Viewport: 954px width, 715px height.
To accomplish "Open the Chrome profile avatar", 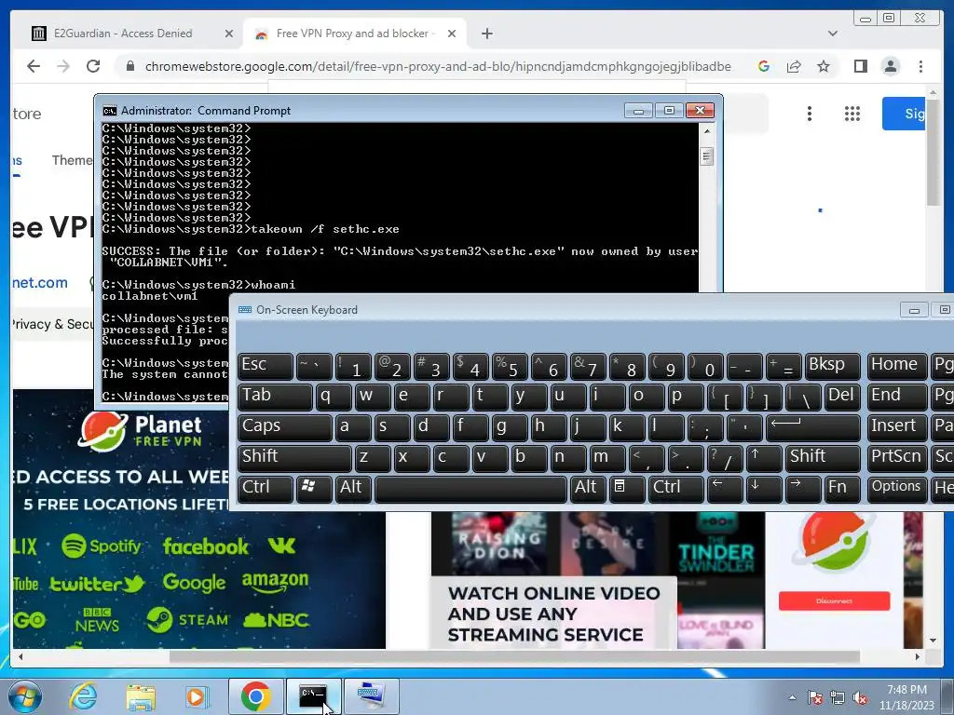I will click(890, 66).
